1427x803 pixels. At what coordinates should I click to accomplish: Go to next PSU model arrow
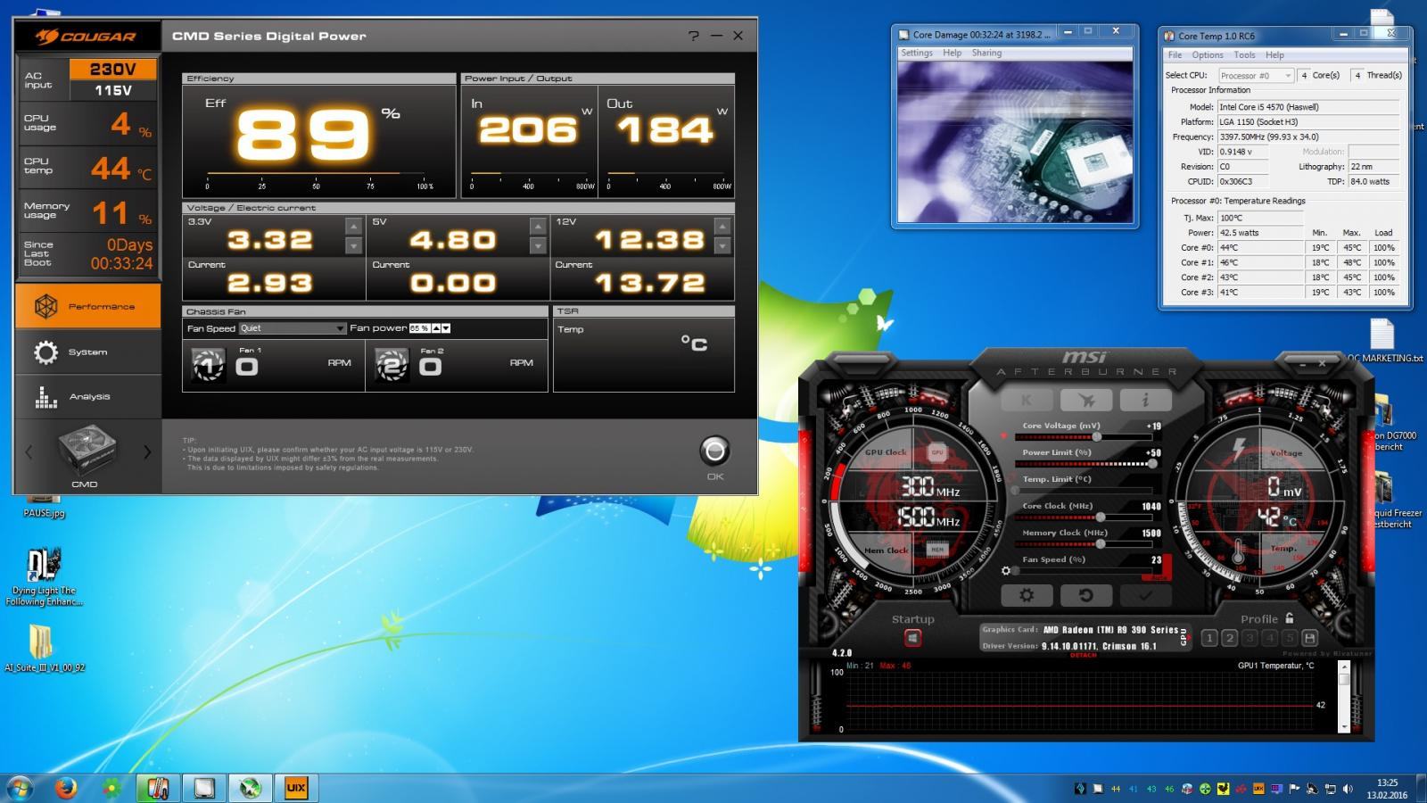[x=147, y=452]
